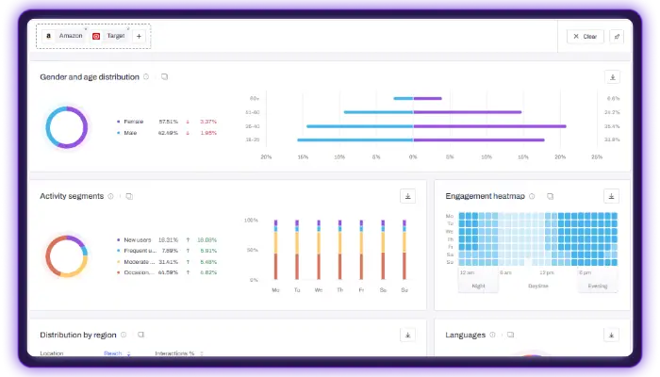Open info tooltip for Gender and age distribution
The image size is (660, 377).
pos(146,76)
